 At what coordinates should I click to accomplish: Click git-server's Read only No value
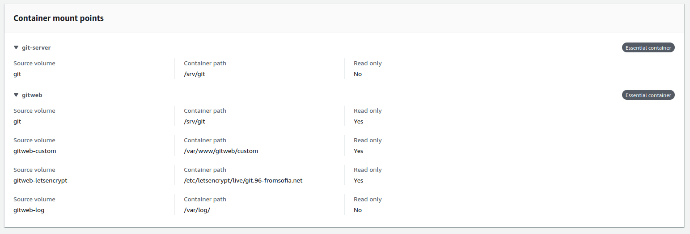pyautogui.click(x=358, y=74)
